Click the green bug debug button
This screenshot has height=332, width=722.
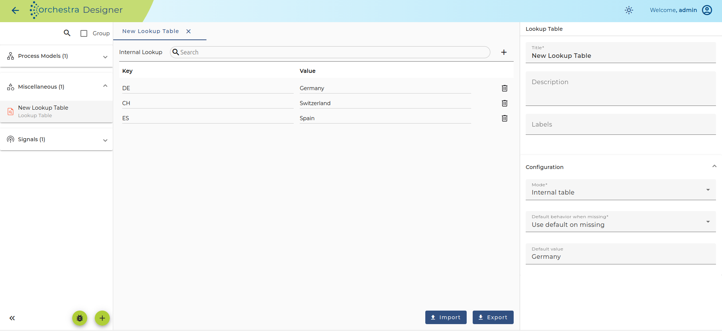pyautogui.click(x=80, y=318)
